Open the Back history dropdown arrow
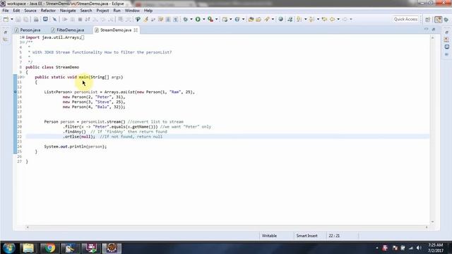Viewport: 452px width, 254px height. pyautogui.click(x=338, y=19)
